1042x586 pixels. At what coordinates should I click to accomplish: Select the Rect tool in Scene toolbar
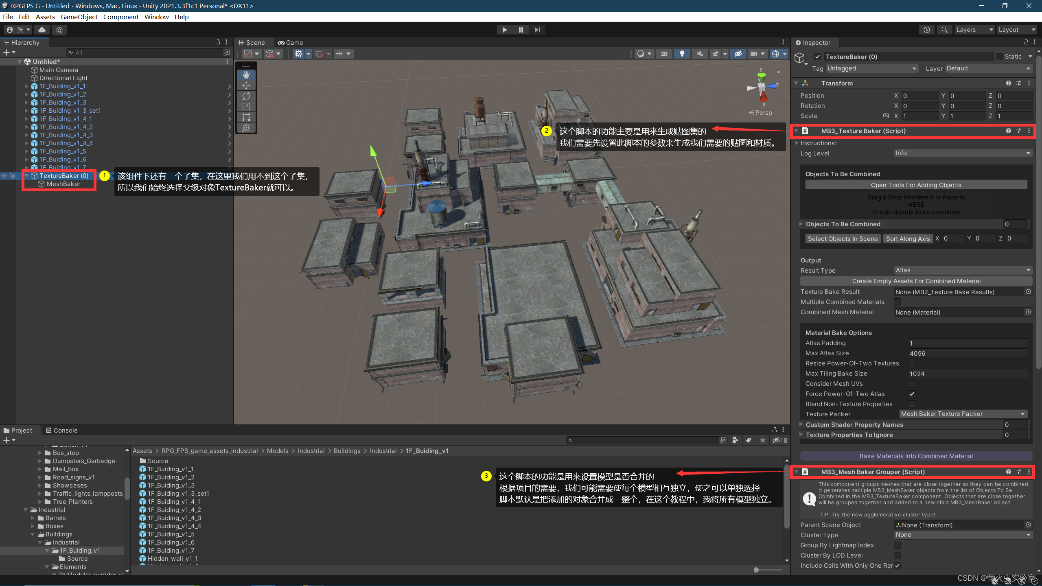[246, 117]
